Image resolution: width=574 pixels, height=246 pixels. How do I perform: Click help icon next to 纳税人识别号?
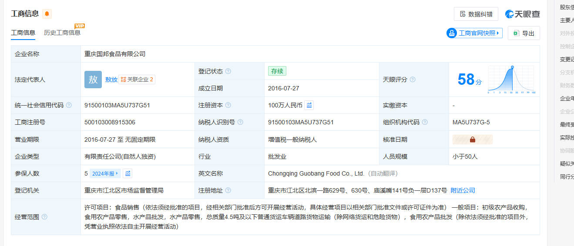pos(240,122)
